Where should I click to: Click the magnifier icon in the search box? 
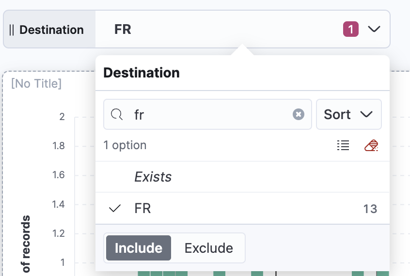(117, 114)
